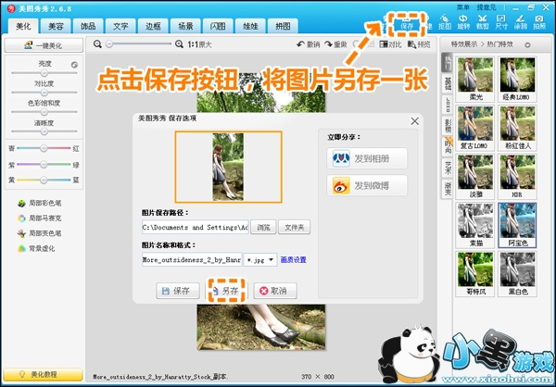The image size is (556, 387).
Task: Switch to the 娃娃 tab
Action: 250,26
